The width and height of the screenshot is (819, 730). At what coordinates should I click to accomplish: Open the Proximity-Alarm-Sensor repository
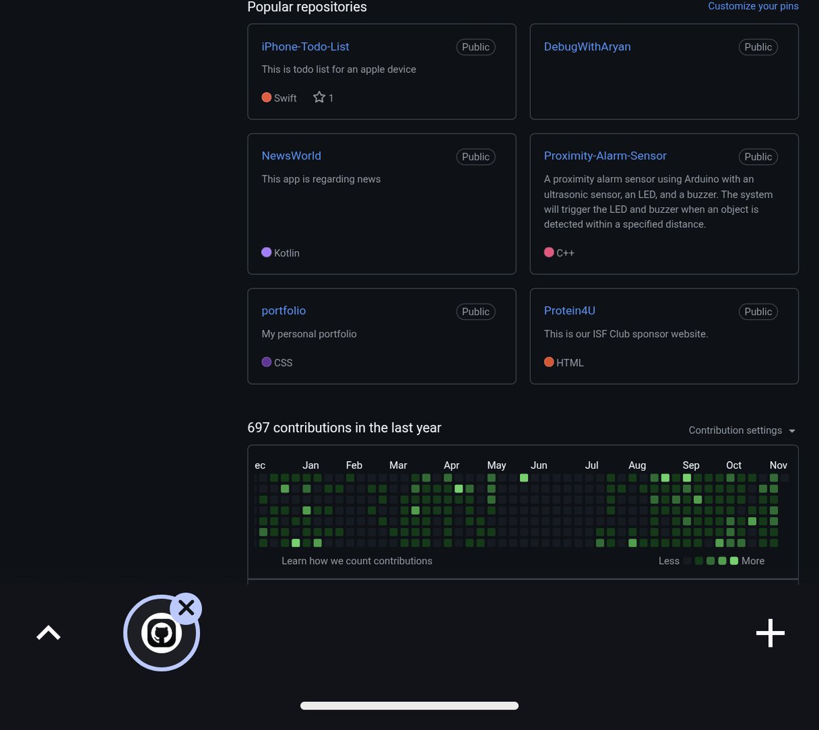(x=605, y=156)
